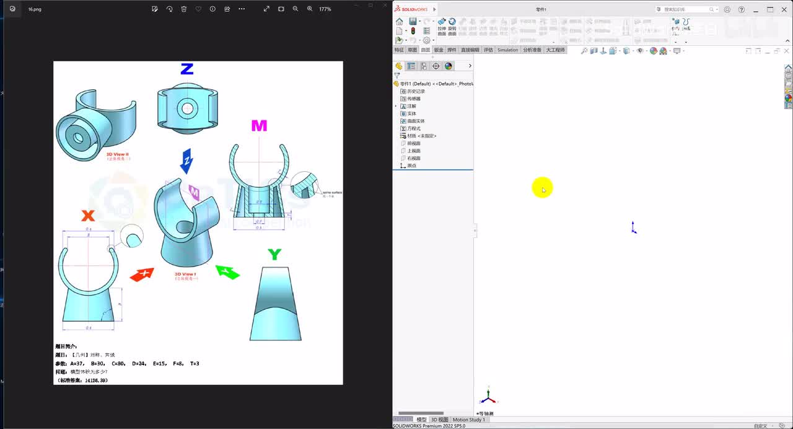Viewport: 793px width, 429px height.
Task: Click the Photos app icon next to 16.png
Action: click(12, 9)
